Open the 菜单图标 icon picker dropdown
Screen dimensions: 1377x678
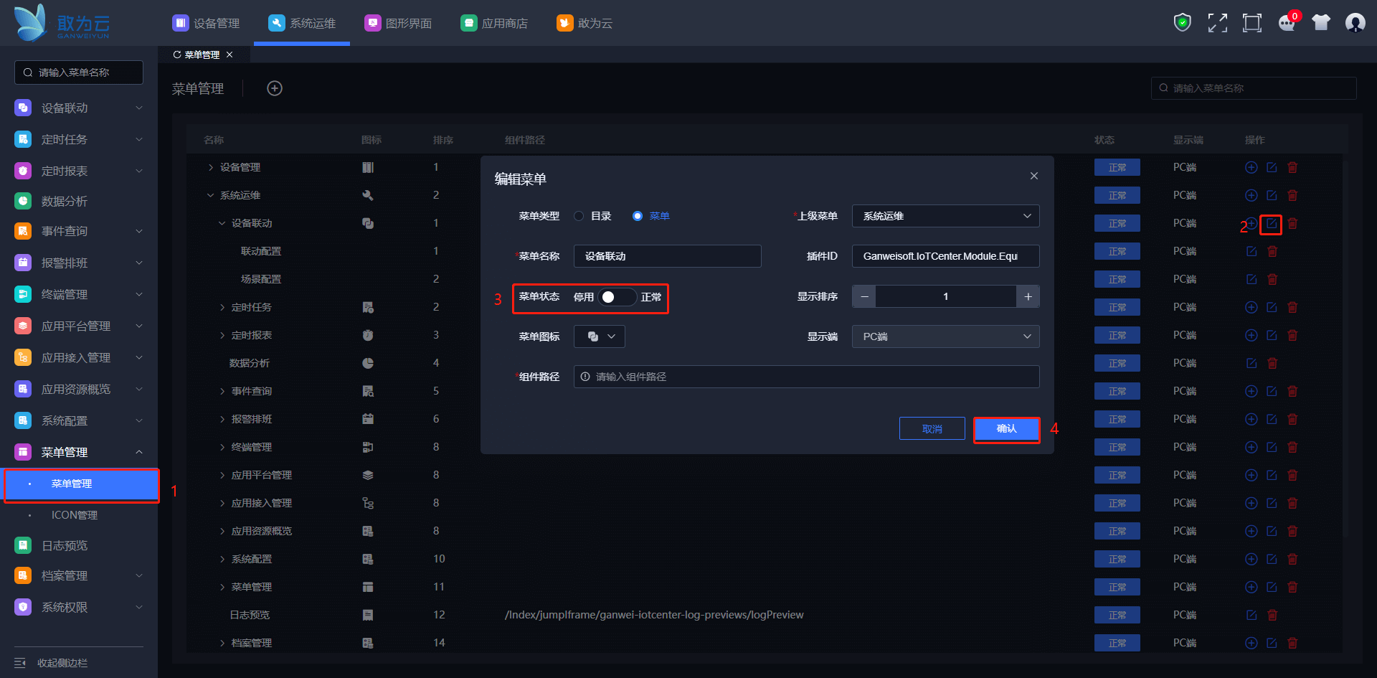600,336
